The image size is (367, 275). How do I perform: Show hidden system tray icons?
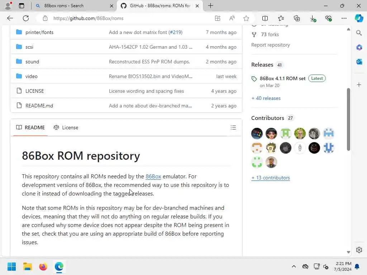pyautogui.click(x=294, y=266)
